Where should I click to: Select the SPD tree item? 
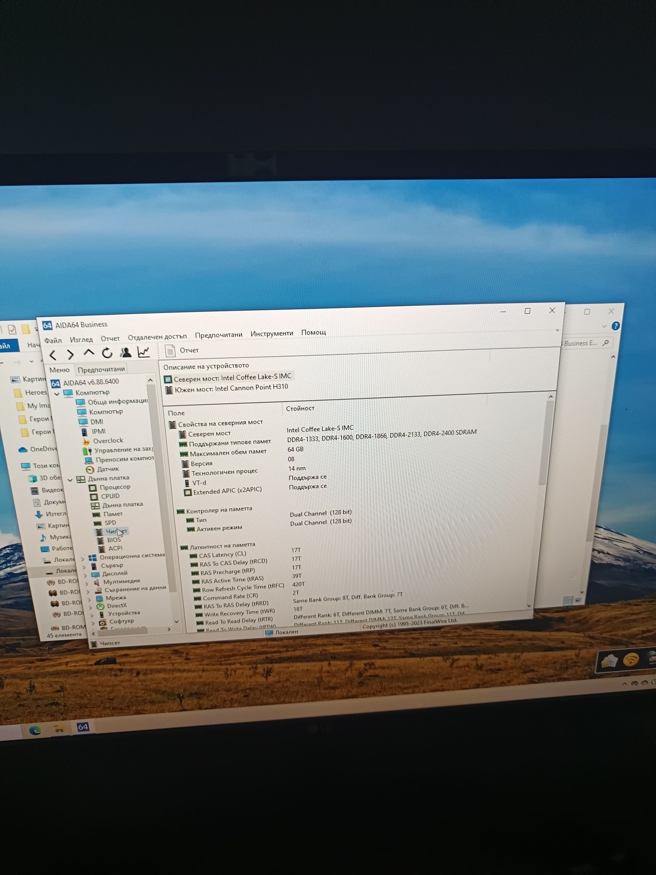pyautogui.click(x=105, y=523)
